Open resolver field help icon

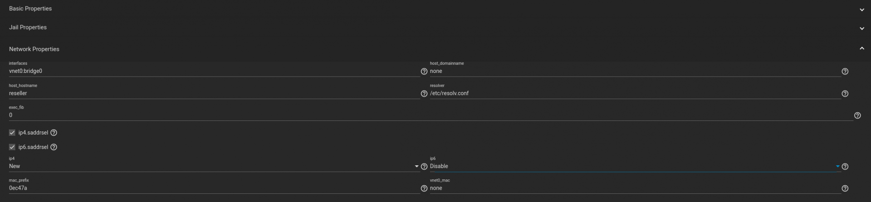point(845,94)
